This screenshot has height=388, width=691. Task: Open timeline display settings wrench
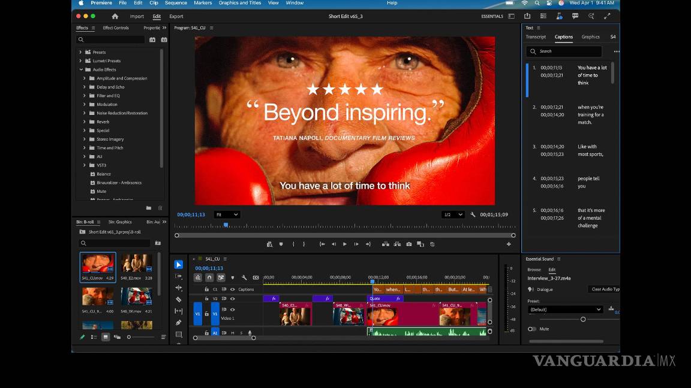244,278
